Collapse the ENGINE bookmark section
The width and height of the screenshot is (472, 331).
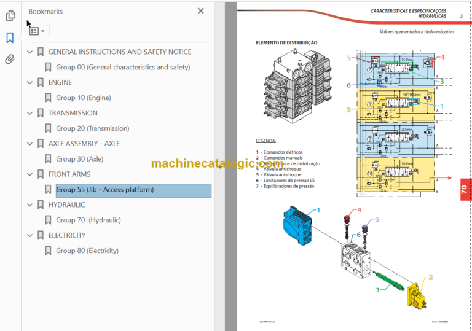coord(29,82)
